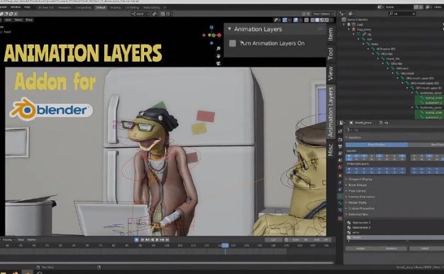444x274 pixels.
Task: Open the outliner display mode dropdown
Action: pyautogui.click(x=351, y=13)
